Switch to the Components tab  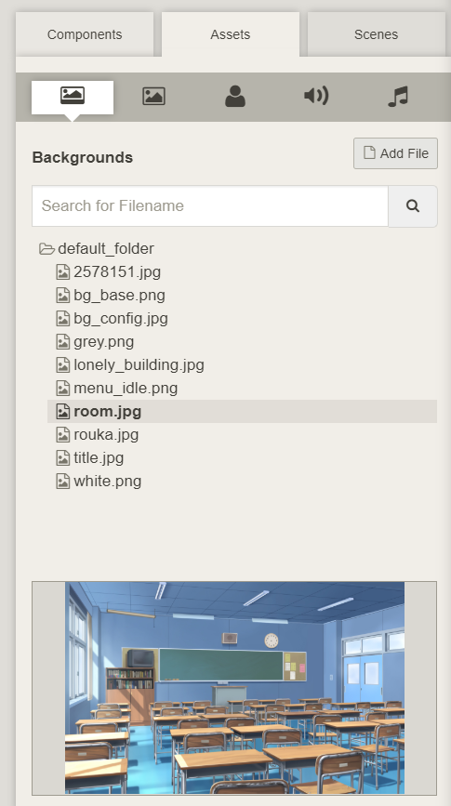(85, 34)
